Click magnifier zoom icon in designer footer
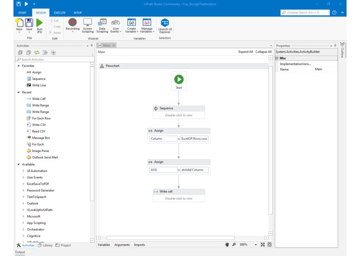This screenshot has height=256, width=360. click(x=234, y=245)
